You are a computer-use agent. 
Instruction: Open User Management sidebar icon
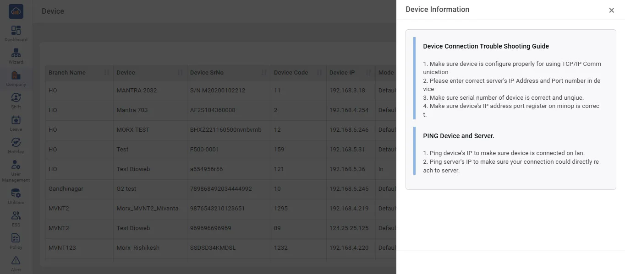(16, 166)
